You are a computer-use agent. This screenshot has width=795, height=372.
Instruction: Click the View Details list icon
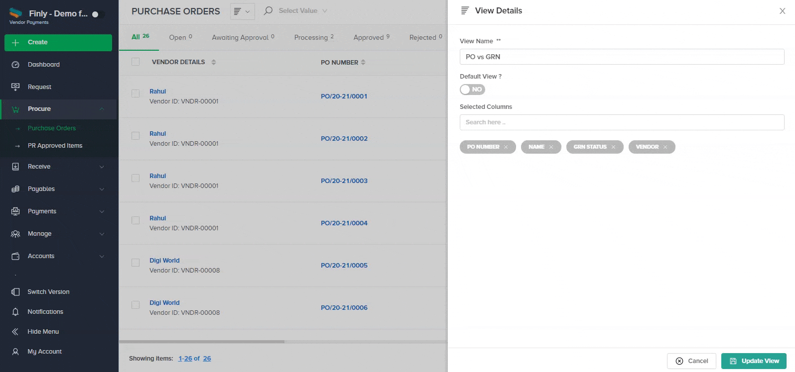(x=465, y=10)
